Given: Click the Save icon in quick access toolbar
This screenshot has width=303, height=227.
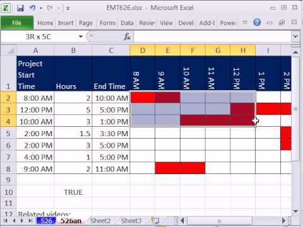Looking at the screenshot, I should pos(20,8).
